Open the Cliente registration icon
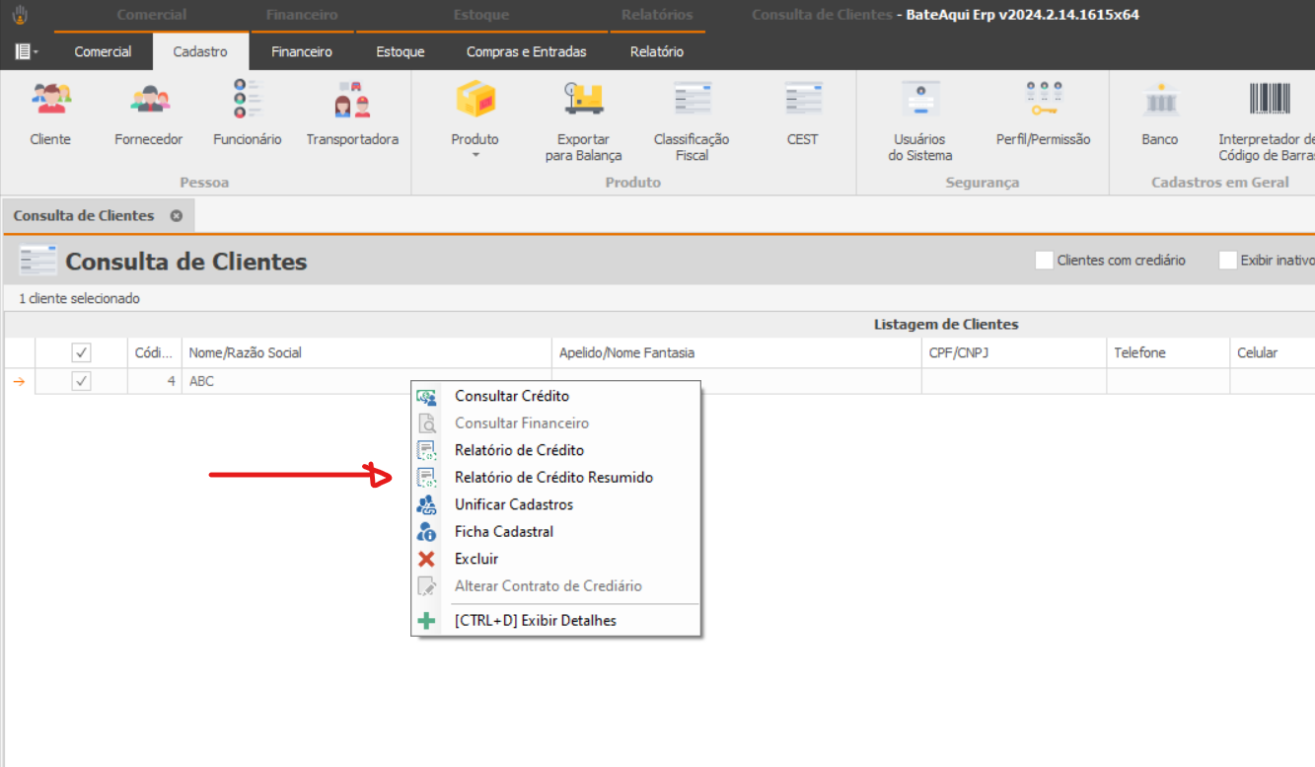Image resolution: width=1315 pixels, height=767 pixels. tap(50, 100)
